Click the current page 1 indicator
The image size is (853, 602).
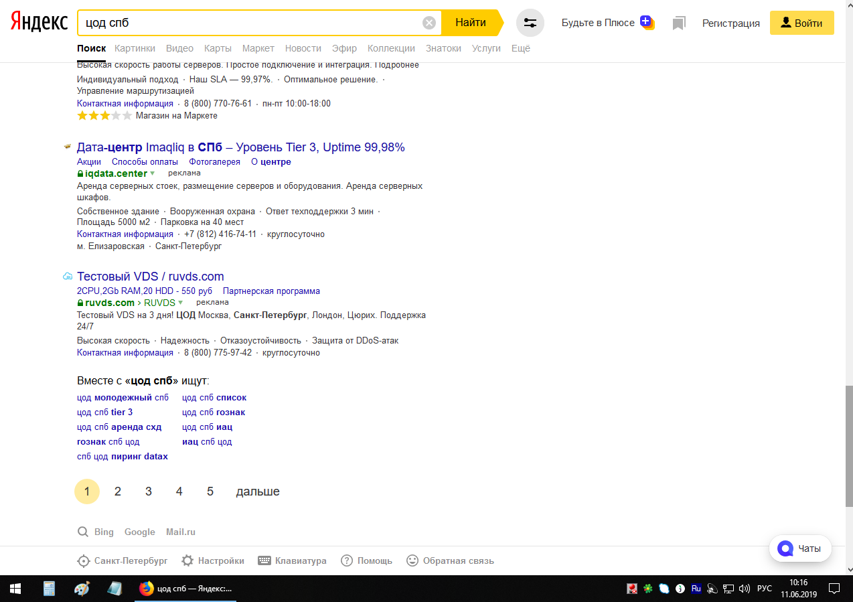pos(87,492)
